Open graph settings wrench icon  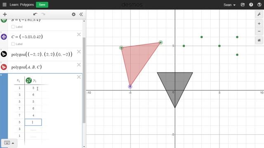[259, 14]
